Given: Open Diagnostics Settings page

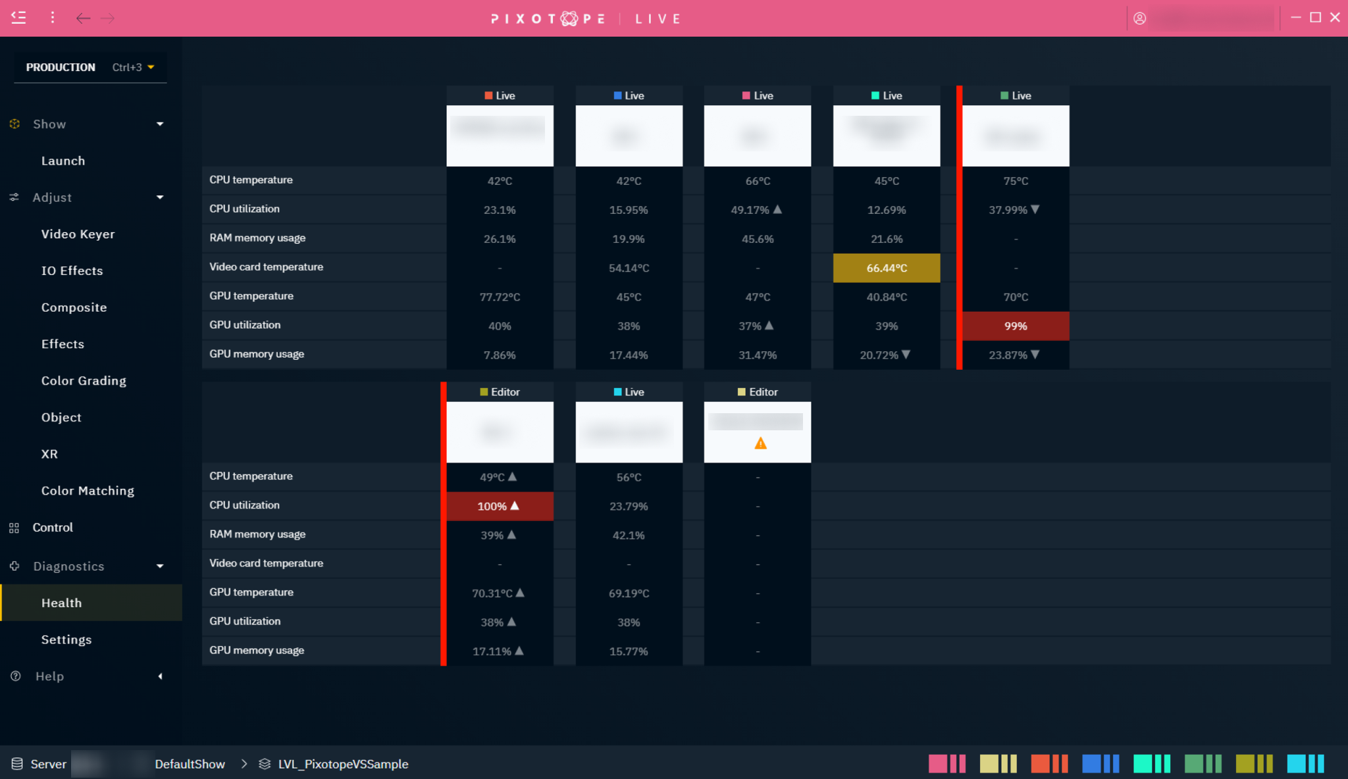Looking at the screenshot, I should [x=66, y=640].
